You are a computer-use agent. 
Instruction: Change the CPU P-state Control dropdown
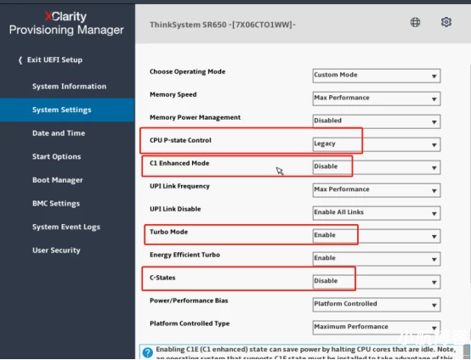(x=377, y=144)
